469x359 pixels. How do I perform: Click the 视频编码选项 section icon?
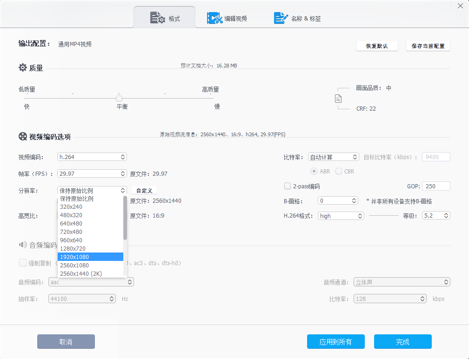click(x=22, y=136)
